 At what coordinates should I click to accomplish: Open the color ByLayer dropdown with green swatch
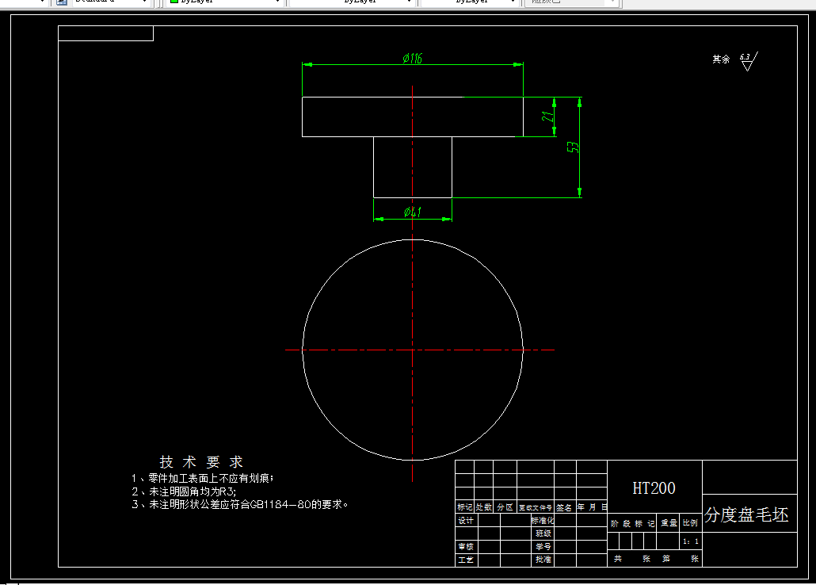[x=225, y=2]
